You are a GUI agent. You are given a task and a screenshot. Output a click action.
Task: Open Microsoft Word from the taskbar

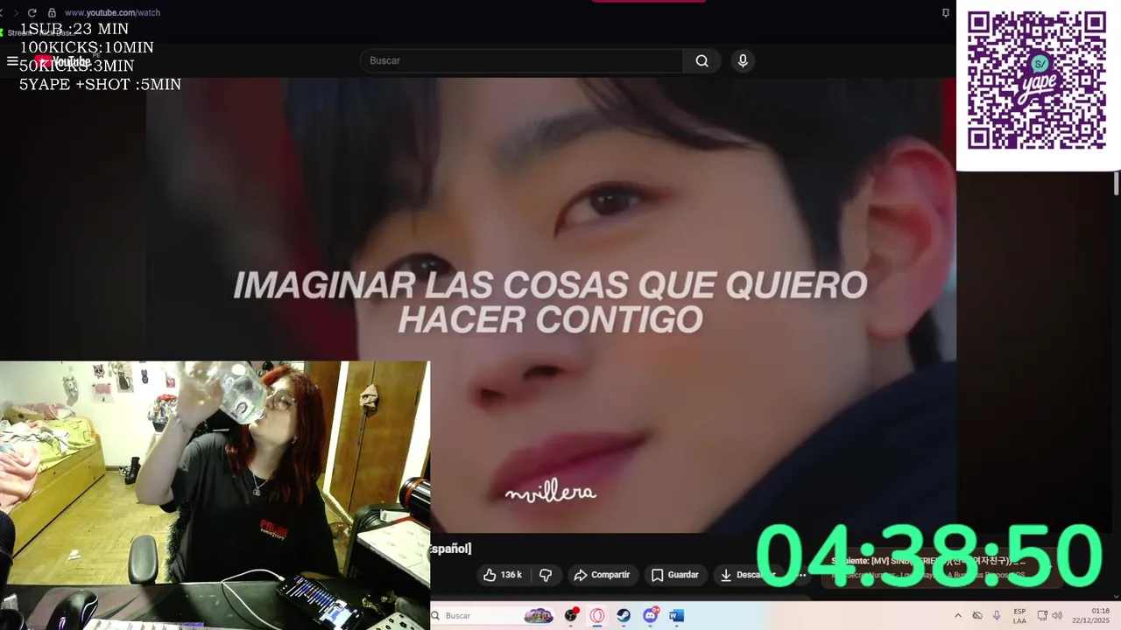pyautogui.click(x=676, y=616)
